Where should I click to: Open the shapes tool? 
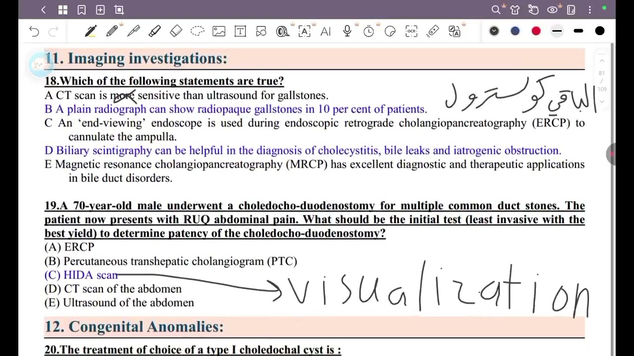coord(262,32)
